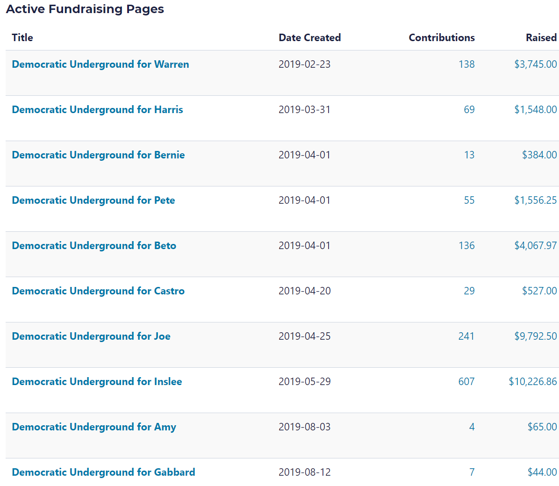Image resolution: width=559 pixels, height=486 pixels.
Task: Open Democratic Underground for Bernie page
Action: [98, 155]
